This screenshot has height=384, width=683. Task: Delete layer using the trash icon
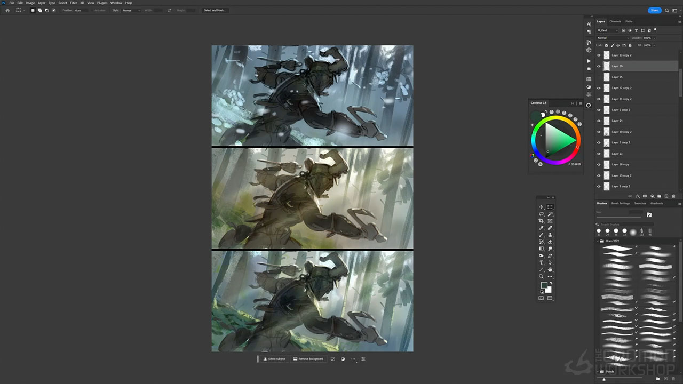click(673, 196)
